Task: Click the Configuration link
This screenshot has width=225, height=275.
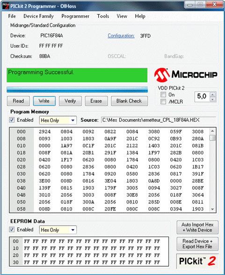Action: coord(121,36)
